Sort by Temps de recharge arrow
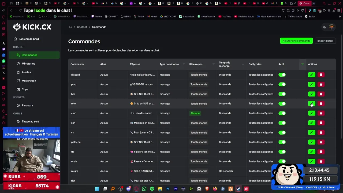343x193 pixels. coord(243,64)
